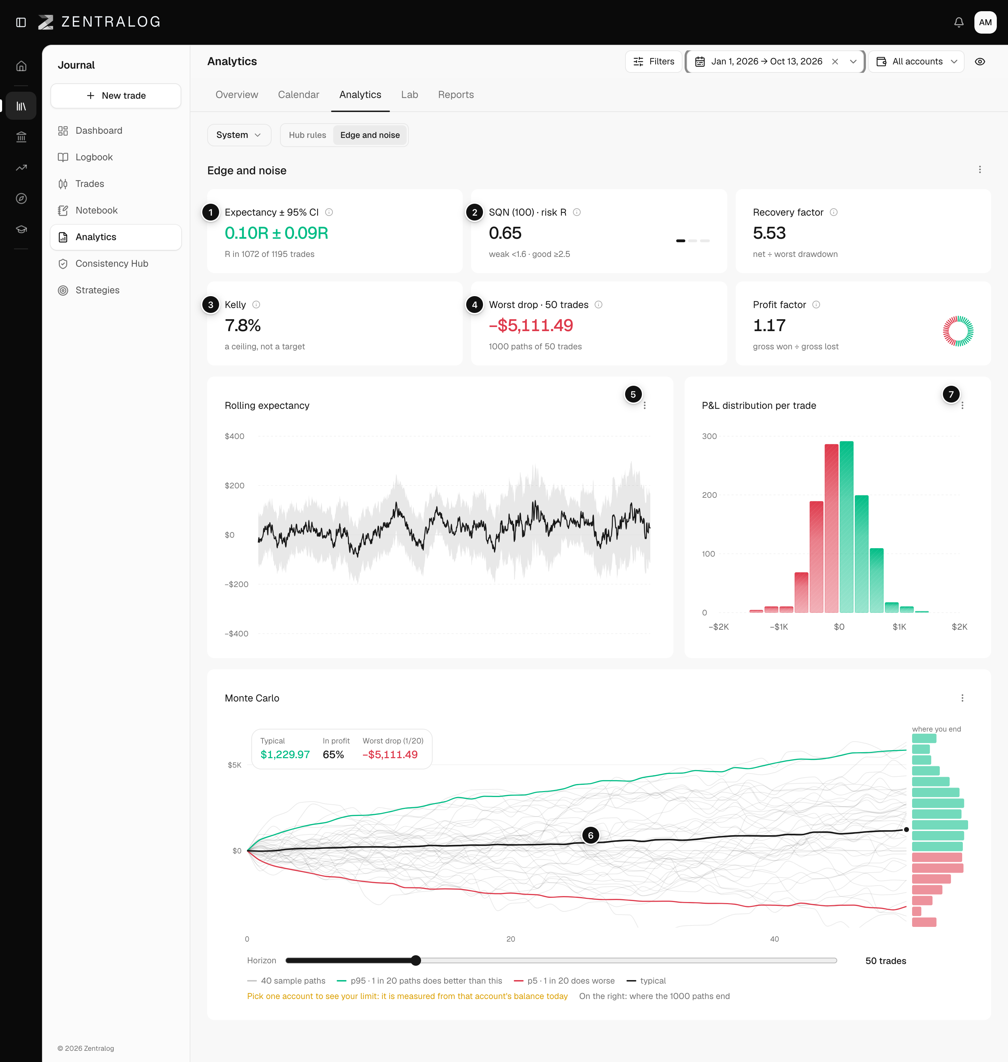Open the bank building icon in the rail

tap(21, 137)
